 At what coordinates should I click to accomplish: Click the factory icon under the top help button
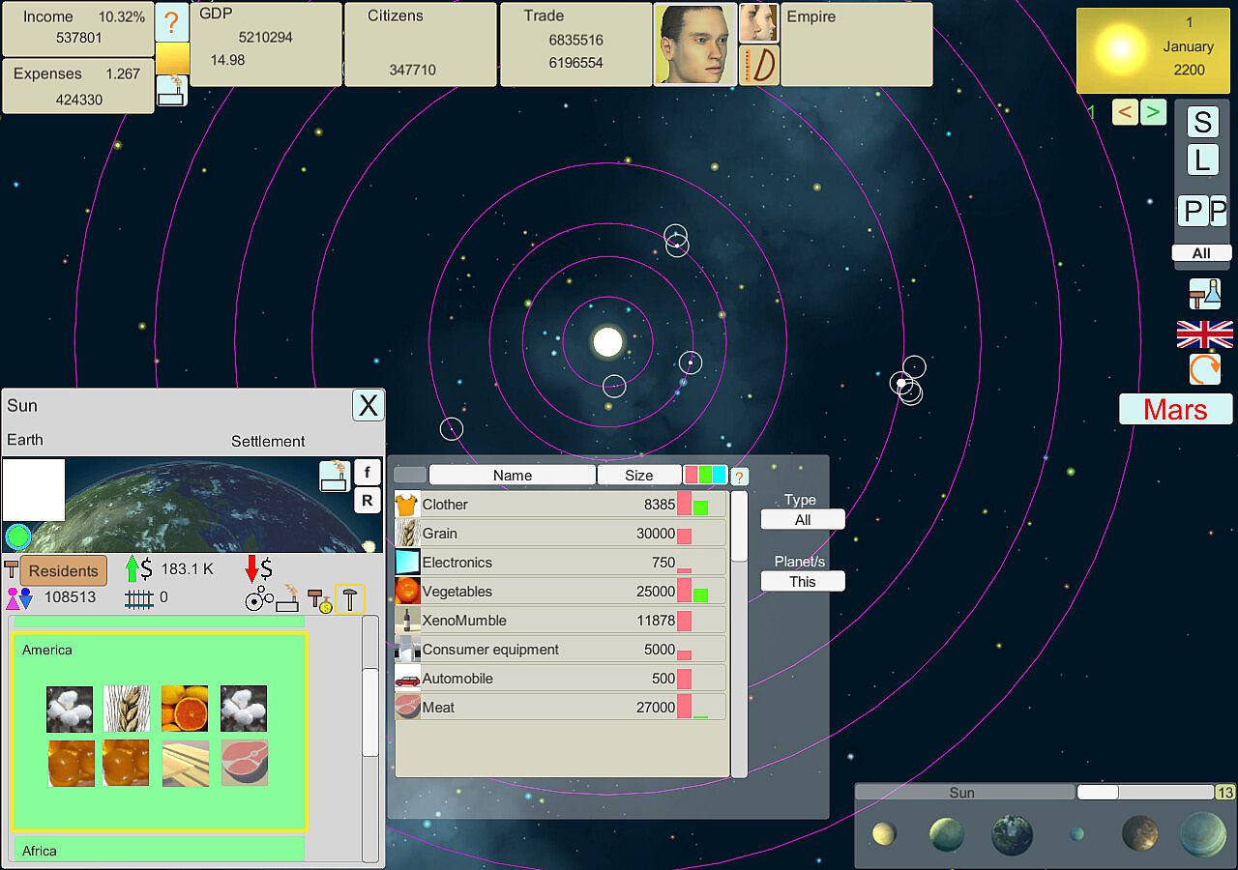coord(171,91)
